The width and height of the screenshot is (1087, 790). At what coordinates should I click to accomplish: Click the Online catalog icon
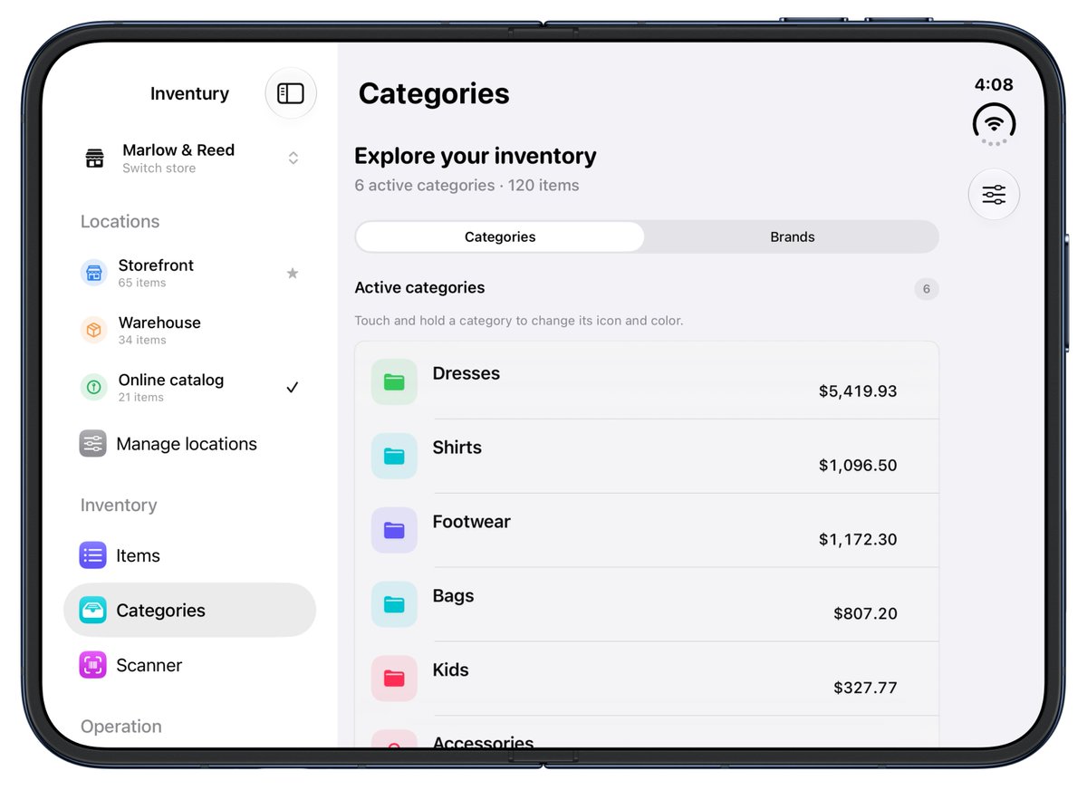point(93,388)
